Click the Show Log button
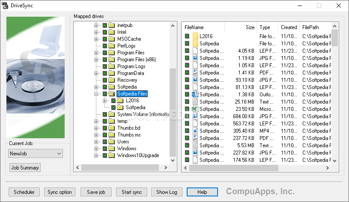 167,192
